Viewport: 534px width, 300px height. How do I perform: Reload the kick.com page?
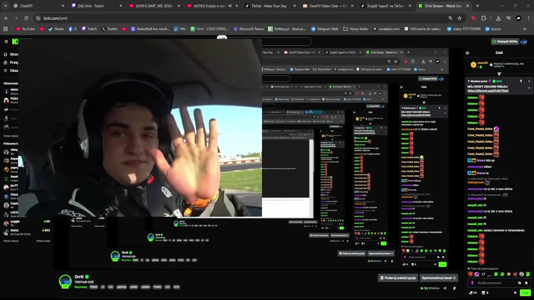26,18
